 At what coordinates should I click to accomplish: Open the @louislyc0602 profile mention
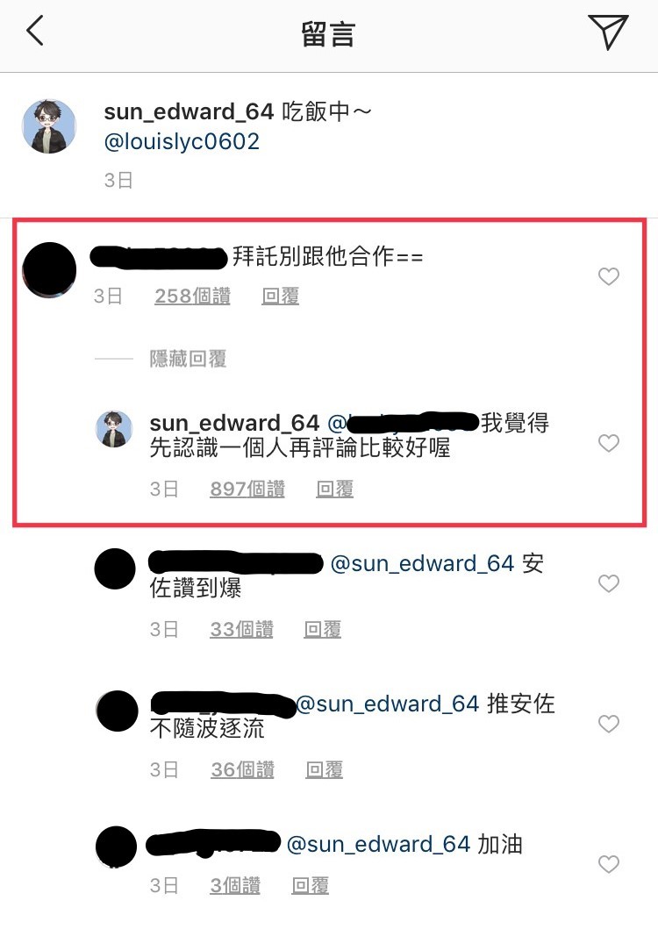pos(182,141)
